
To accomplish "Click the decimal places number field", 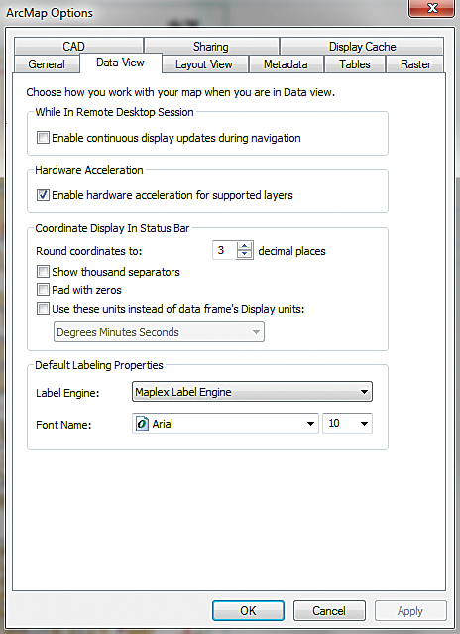I will (x=224, y=250).
